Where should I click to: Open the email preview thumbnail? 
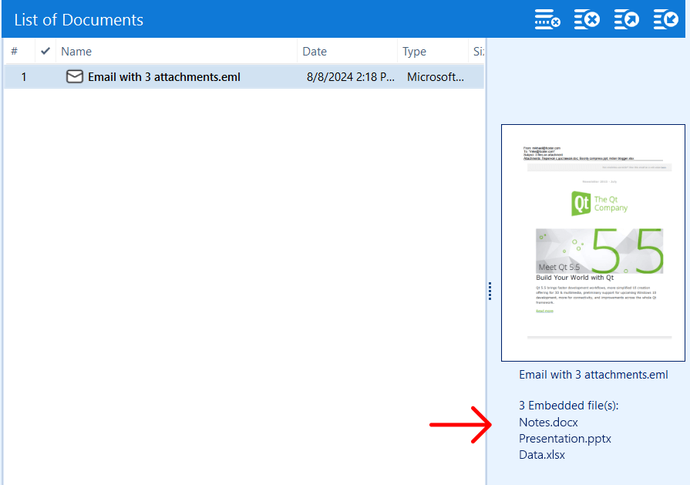(x=593, y=242)
